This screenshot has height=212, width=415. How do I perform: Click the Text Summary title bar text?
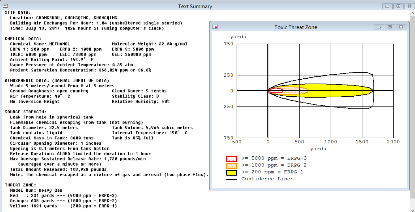click(195, 6)
